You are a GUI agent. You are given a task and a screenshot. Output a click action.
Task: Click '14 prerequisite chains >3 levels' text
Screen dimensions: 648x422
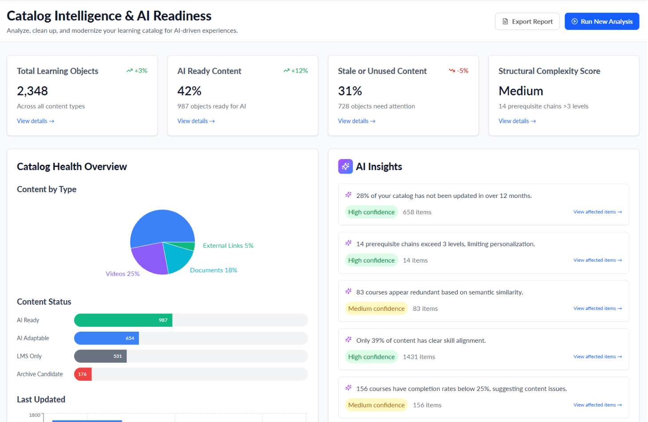pyautogui.click(x=543, y=106)
